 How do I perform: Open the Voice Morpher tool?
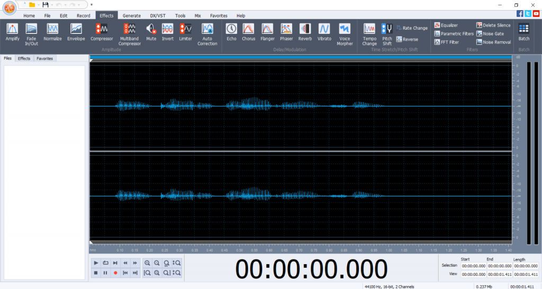[345, 33]
